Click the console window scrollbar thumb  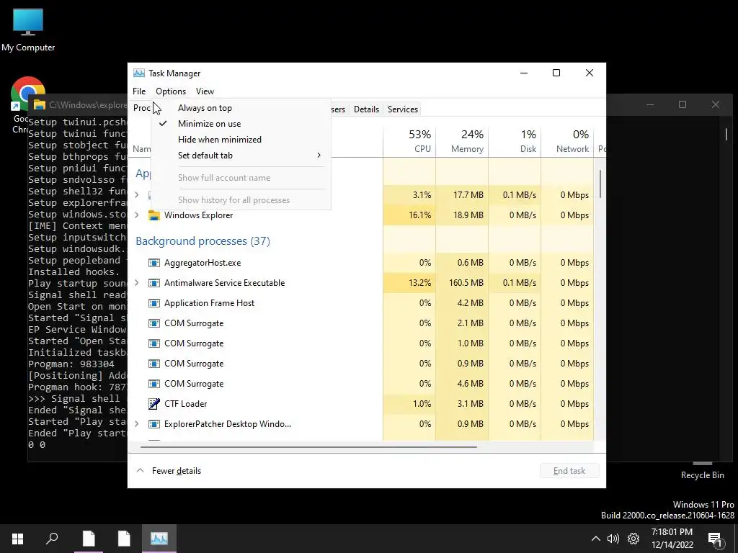(726, 135)
